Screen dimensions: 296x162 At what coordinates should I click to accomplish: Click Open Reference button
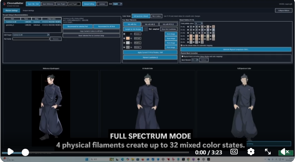point(48,4)
